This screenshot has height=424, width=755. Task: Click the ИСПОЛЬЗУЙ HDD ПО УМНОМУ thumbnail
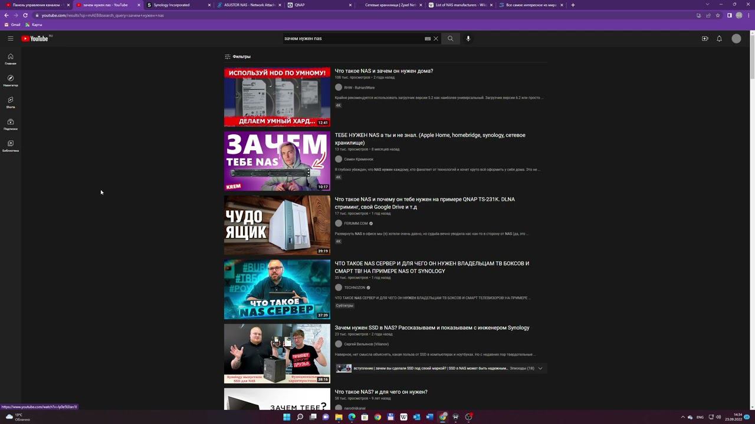(x=277, y=97)
